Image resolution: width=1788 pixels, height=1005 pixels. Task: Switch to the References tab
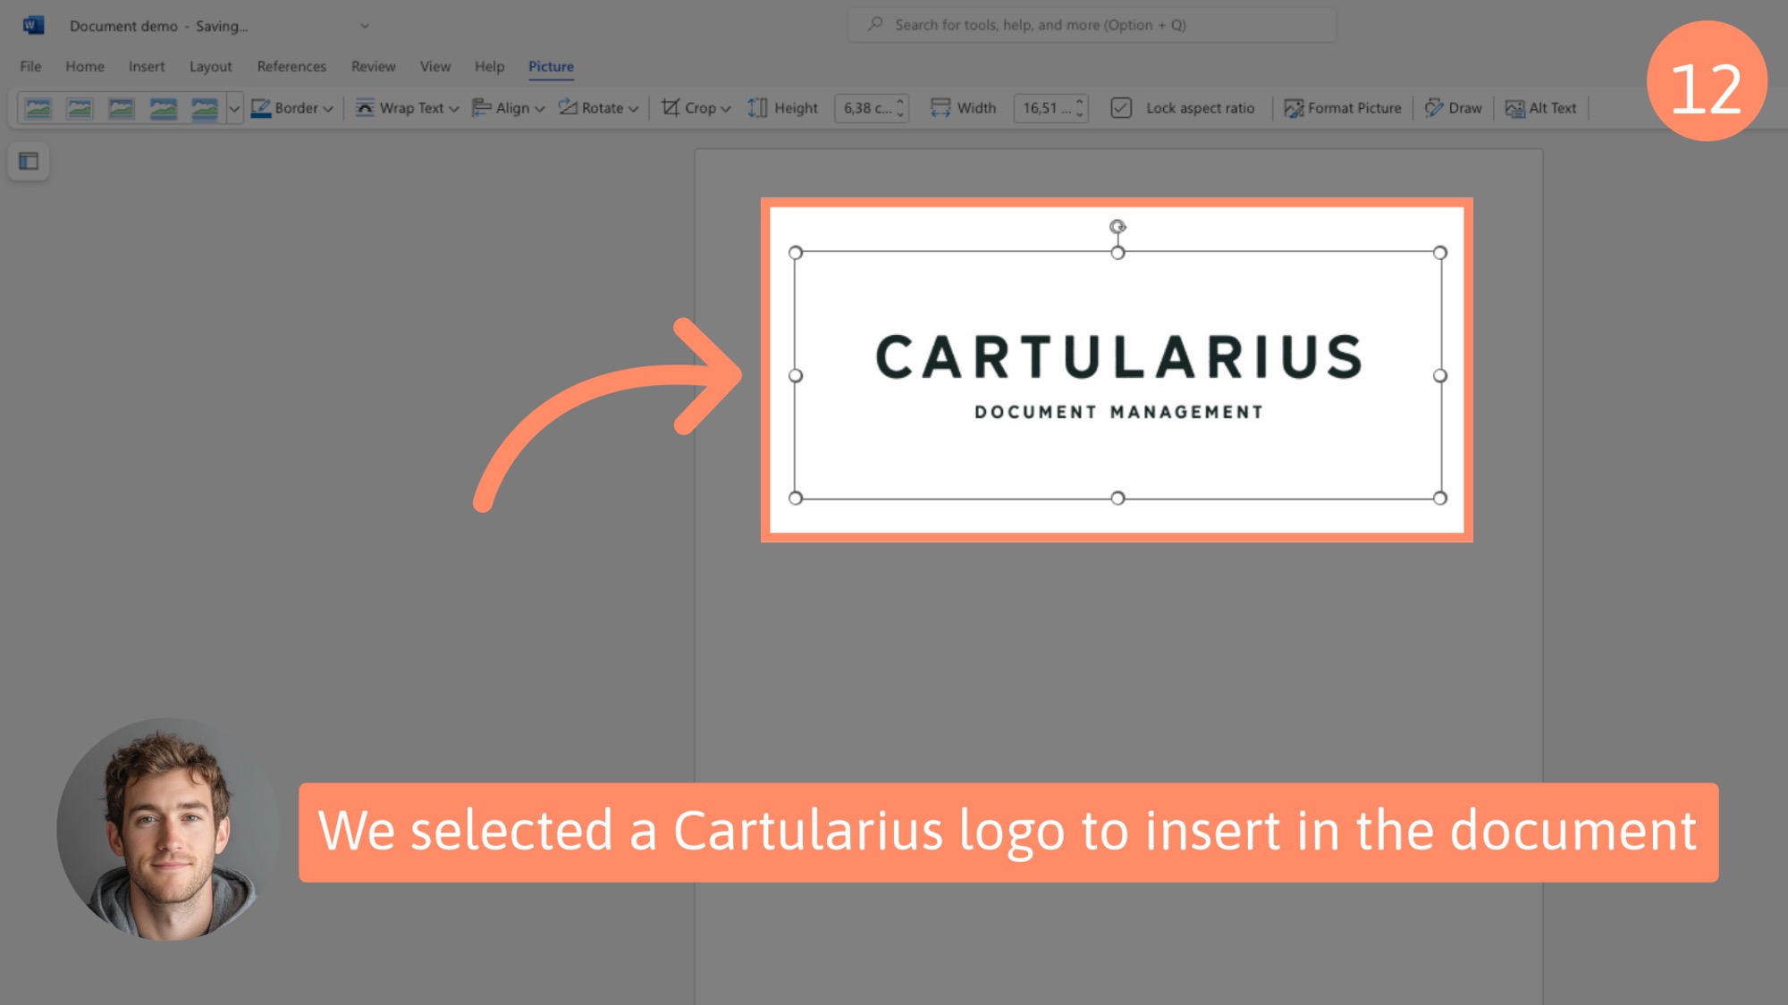[x=291, y=66]
